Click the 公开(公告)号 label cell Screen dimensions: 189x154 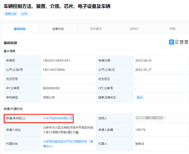tap(22, 70)
